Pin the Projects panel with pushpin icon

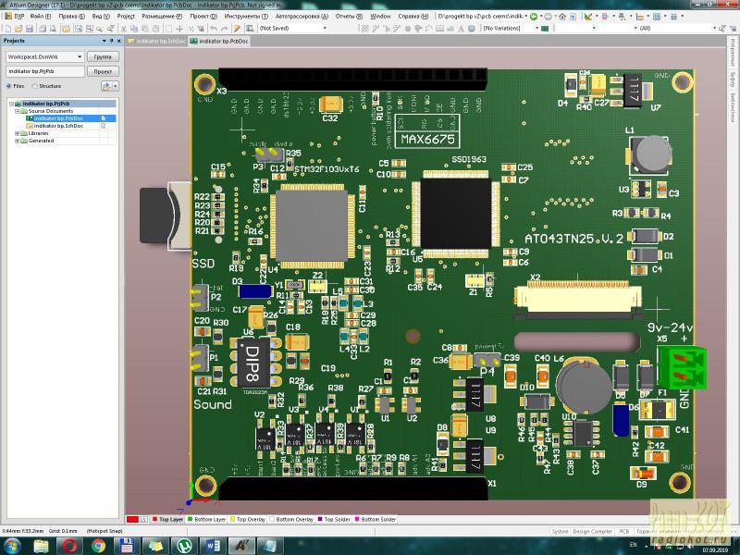(111, 41)
